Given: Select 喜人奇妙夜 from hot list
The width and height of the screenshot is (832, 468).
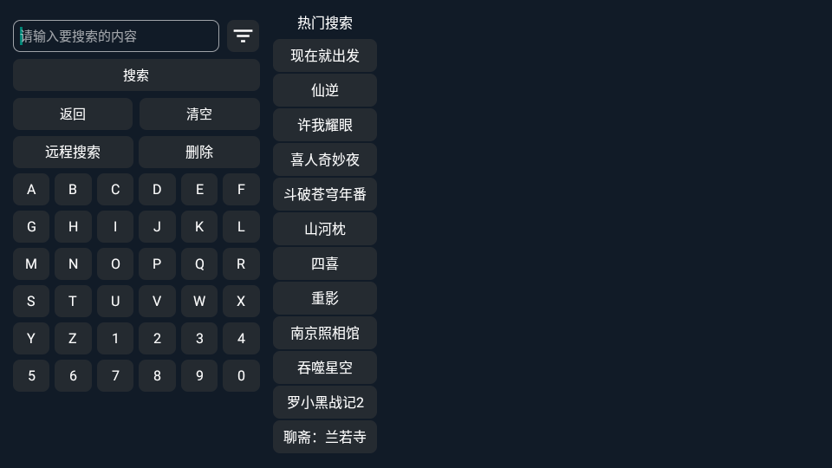Looking at the screenshot, I should [x=325, y=159].
